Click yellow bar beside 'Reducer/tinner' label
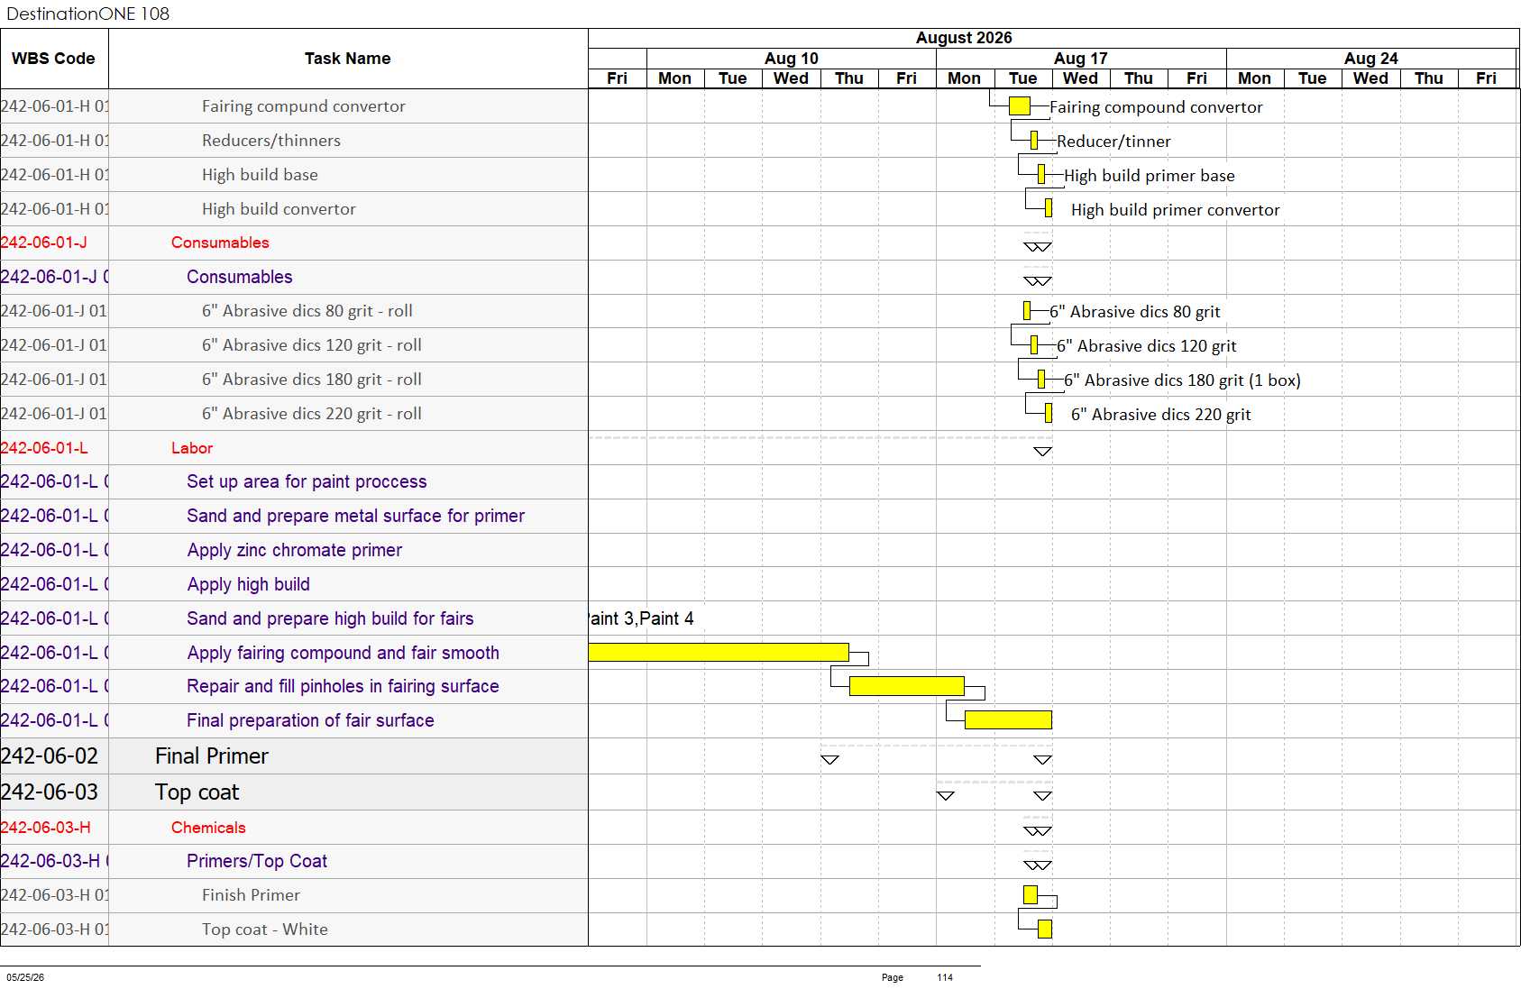Image resolution: width=1521 pixels, height=989 pixels. 1034,141
